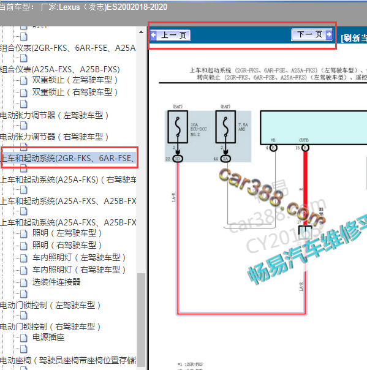Click the +B terminal pin 4
The height and width of the screenshot is (370, 367).
click(x=273, y=148)
